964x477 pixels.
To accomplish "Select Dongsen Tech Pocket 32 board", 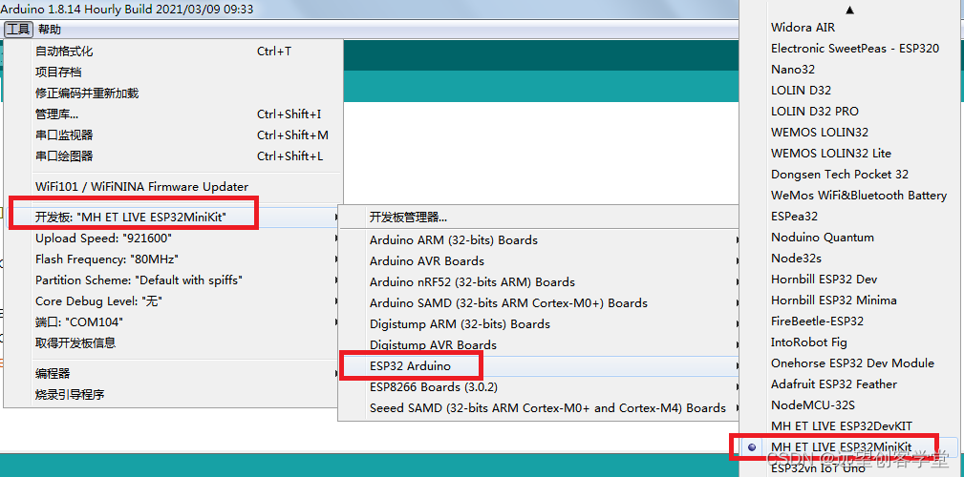I will coord(850,174).
